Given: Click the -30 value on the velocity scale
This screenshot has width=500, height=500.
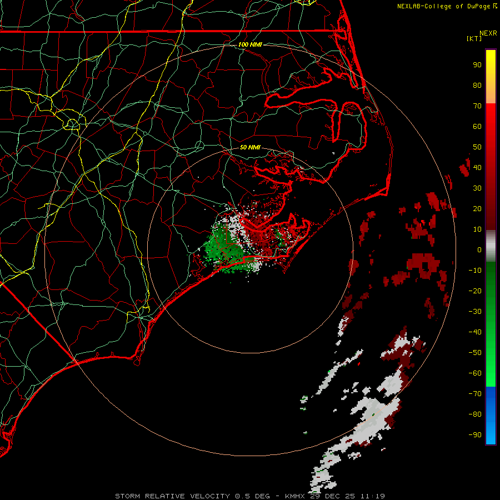Looking at the screenshot, I should pyautogui.click(x=475, y=312).
